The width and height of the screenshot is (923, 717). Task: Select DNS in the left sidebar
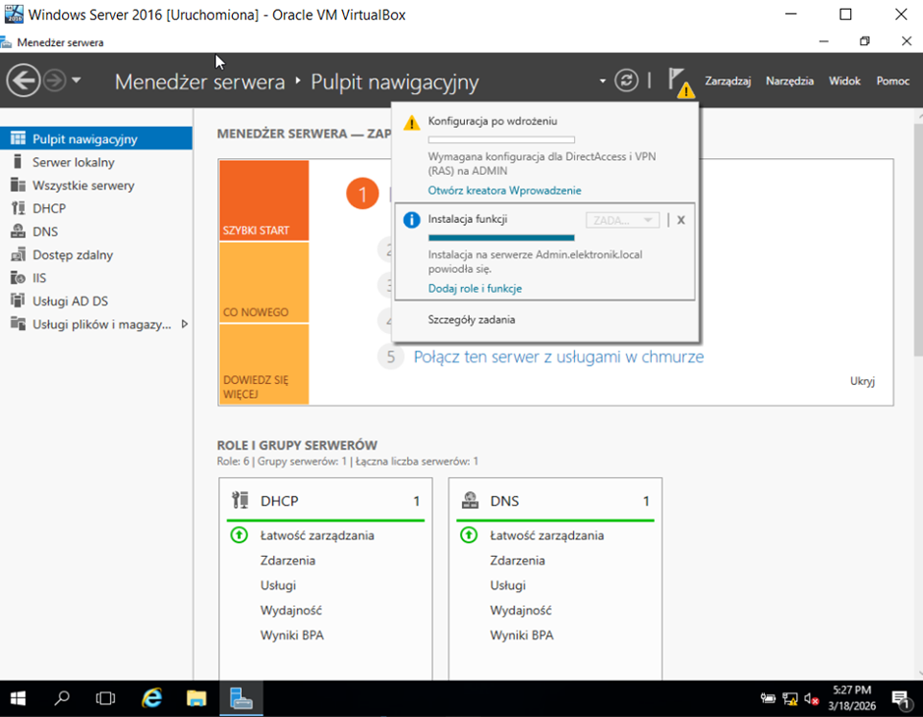44,232
